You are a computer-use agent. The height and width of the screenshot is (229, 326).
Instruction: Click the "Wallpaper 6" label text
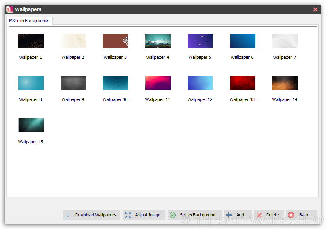pyautogui.click(x=242, y=57)
